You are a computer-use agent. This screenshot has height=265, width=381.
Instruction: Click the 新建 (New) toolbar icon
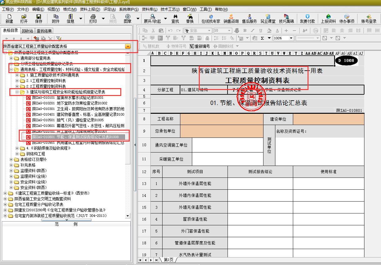(9, 18)
